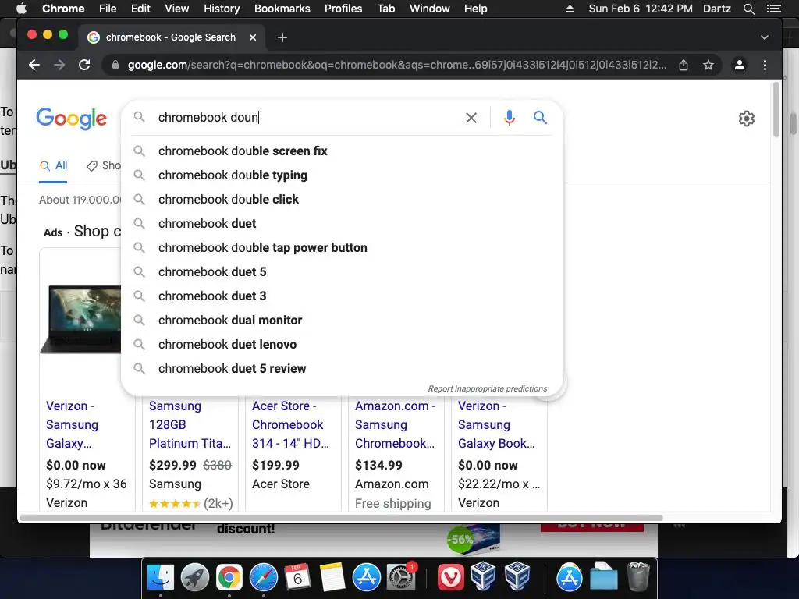The width and height of the screenshot is (799, 599).
Task: Click the share page icon
Action: point(684,65)
